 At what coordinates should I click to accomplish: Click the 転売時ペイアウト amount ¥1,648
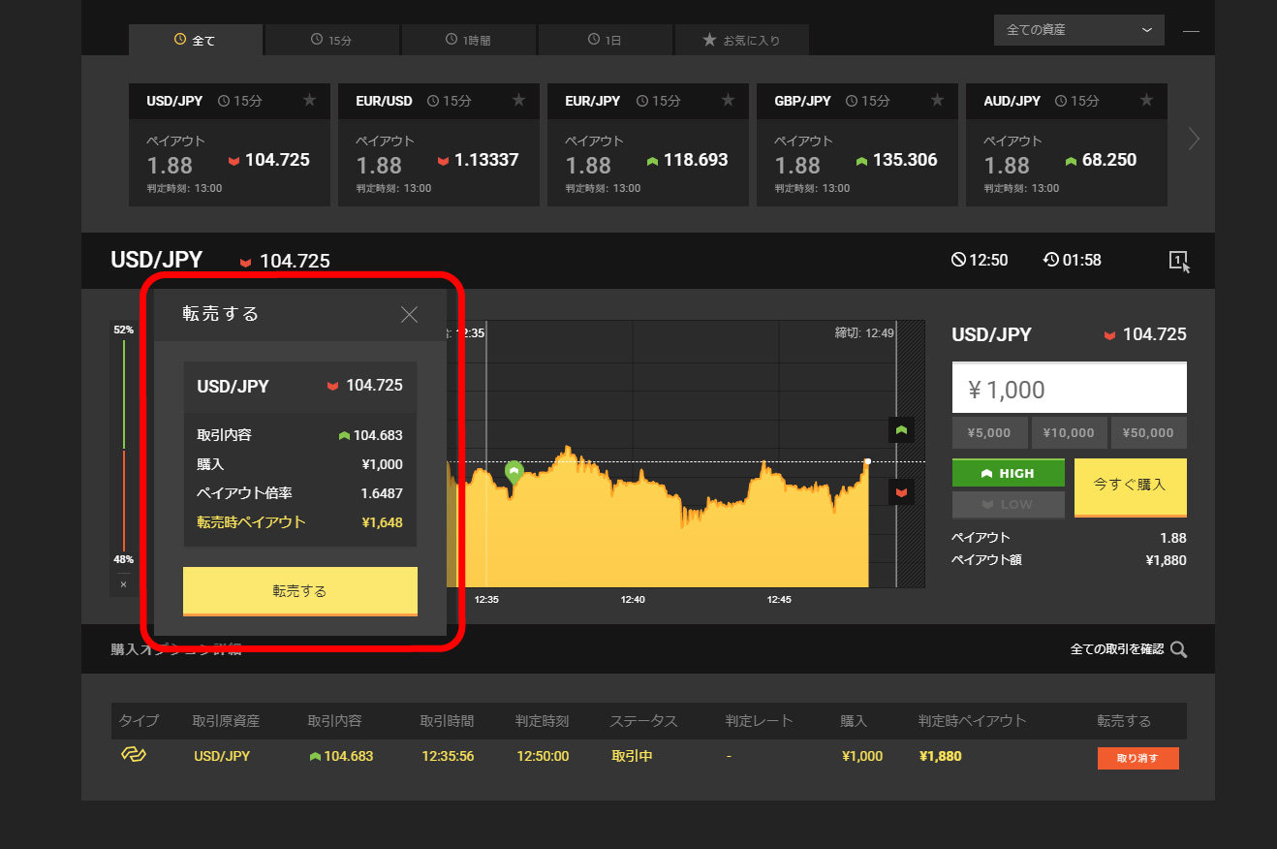pyautogui.click(x=383, y=522)
